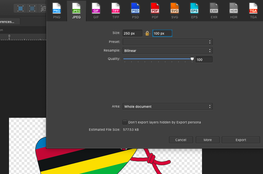Switch to TIFF export format
The height and width of the screenshot is (174, 263).
(x=116, y=11)
